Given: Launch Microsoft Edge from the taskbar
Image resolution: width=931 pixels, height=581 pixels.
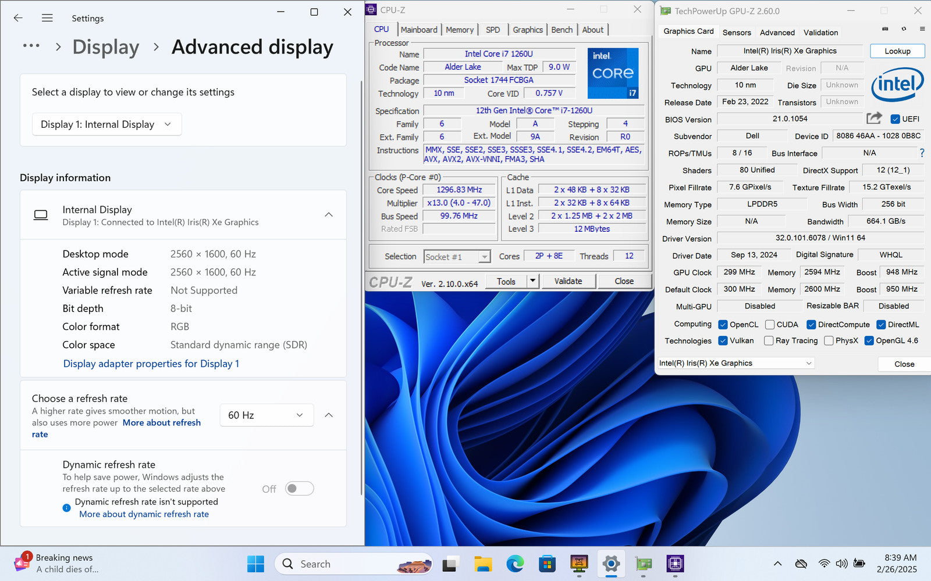Looking at the screenshot, I should (x=515, y=564).
